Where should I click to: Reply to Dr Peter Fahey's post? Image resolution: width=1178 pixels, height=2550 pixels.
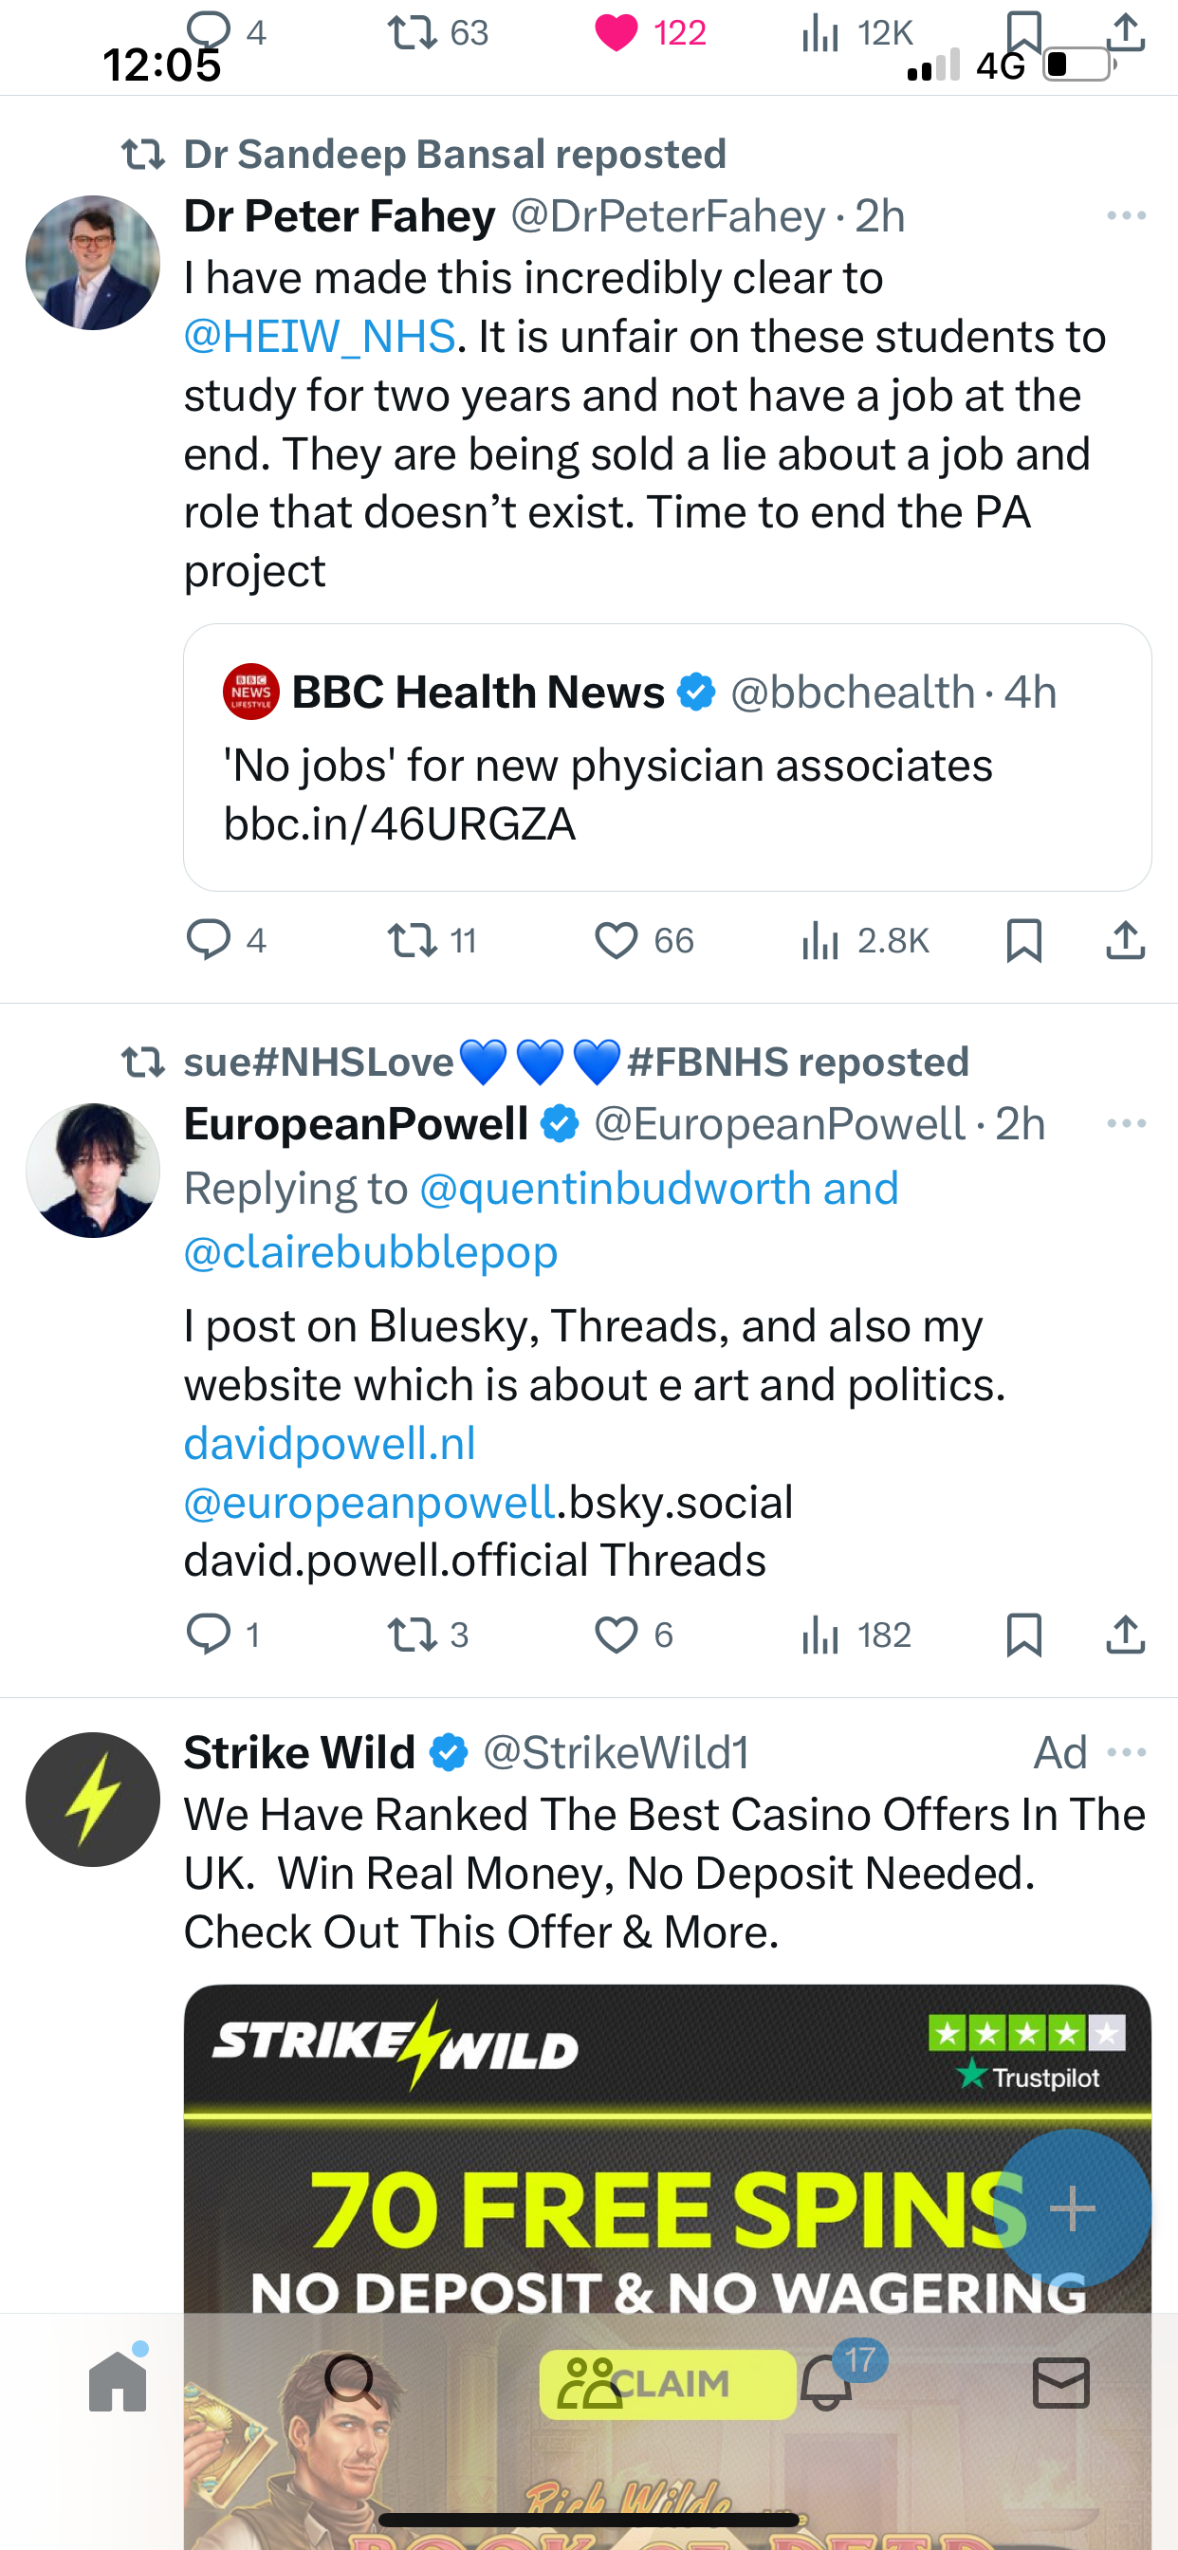209,940
